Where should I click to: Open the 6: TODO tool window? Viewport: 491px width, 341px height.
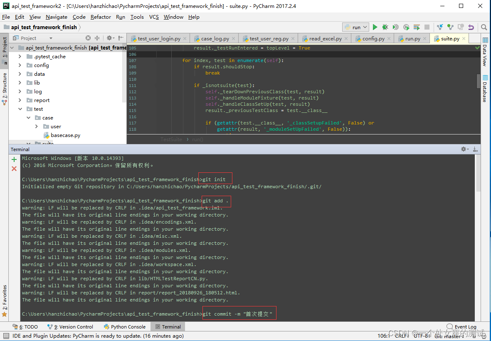25,327
